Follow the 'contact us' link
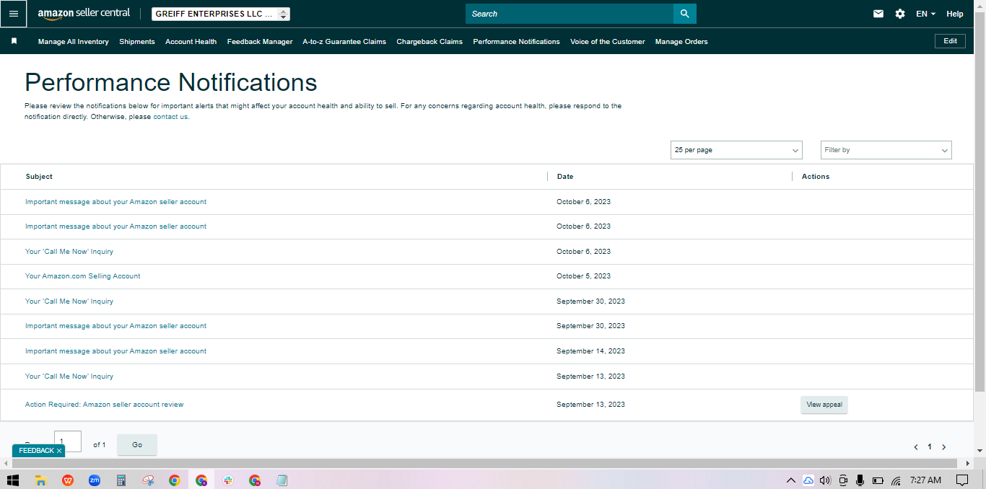Image resolution: width=986 pixels, height=489 pixels. click(170, 117)
